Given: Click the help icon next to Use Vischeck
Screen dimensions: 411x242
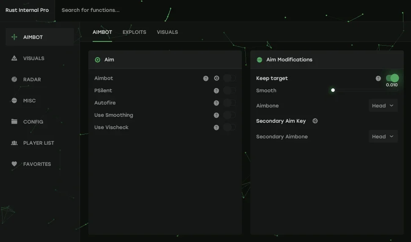Looking at the screenshot, I should click(x=216, y=127).
